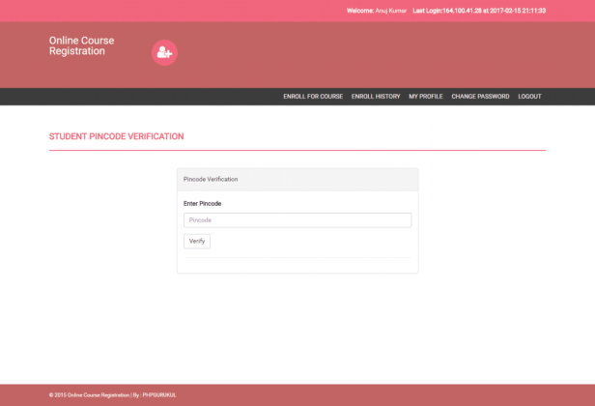Click the Enter Pincode field label
The width and height of the screenshot is (595, 406).
point(202,204)
